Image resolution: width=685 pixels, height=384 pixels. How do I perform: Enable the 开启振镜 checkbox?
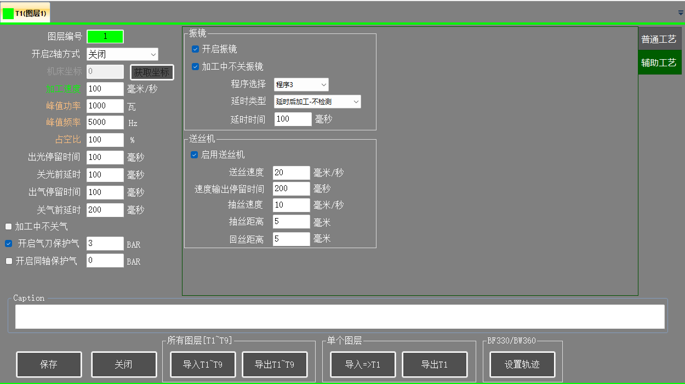(196, 49)
